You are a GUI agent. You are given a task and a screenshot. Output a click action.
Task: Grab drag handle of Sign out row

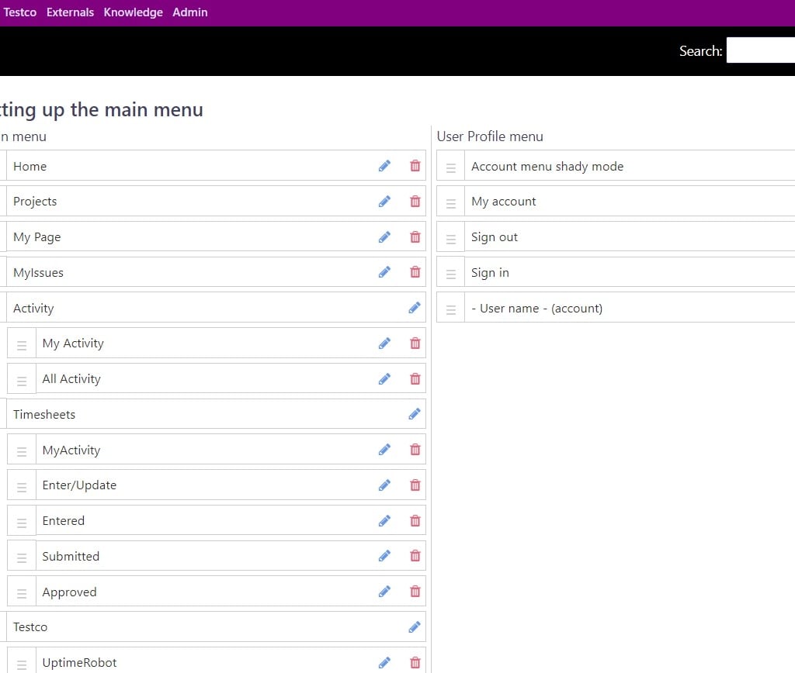[x=451, y=238]
